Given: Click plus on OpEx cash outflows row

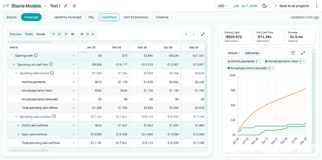Looking at the screenshot, I should (x=74, y=134).
